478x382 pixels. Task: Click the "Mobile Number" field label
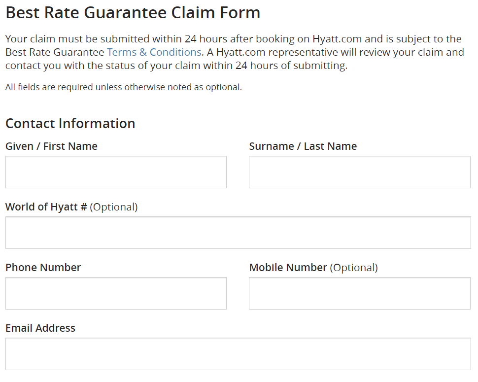tap(288, 268)
